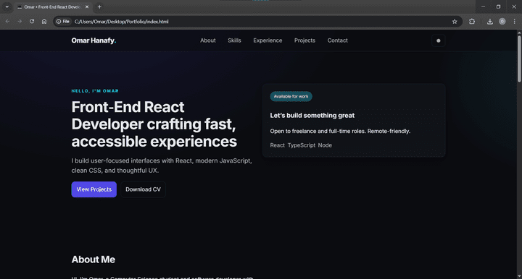Viewport: 522px width, 279px height.
Task: Click the "Let's build something great" heading
Action: 312,116
